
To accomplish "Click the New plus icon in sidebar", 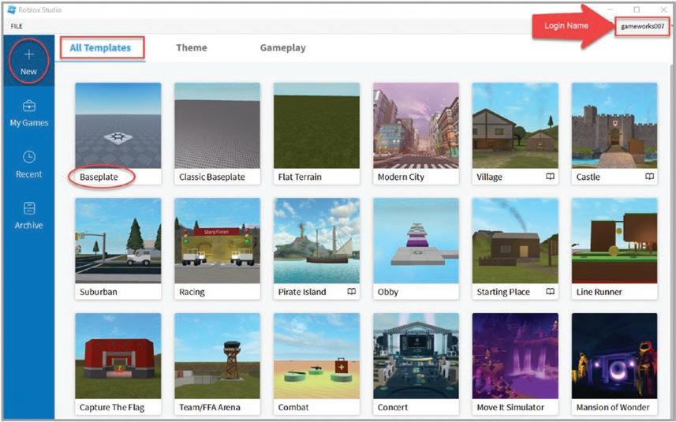I will 29,54.
